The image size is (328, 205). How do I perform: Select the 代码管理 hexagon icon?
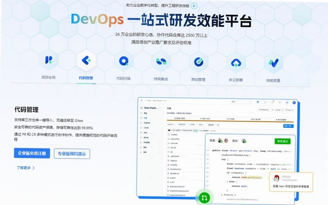tap(86, 60)
